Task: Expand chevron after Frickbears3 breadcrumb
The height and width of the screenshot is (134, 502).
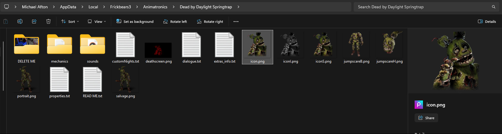Action: pos(137,7)
